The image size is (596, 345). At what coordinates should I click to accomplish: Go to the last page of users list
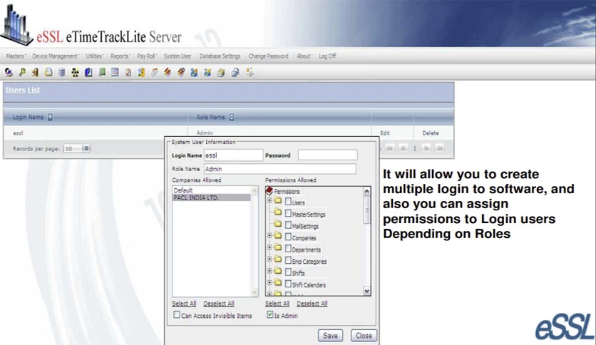pyautogui.click(x=439, y=148)
